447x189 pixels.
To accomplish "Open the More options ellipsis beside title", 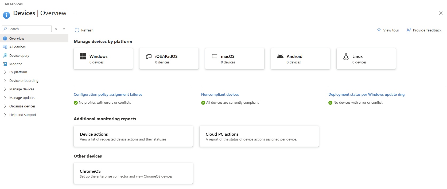I will click(75, 13).
